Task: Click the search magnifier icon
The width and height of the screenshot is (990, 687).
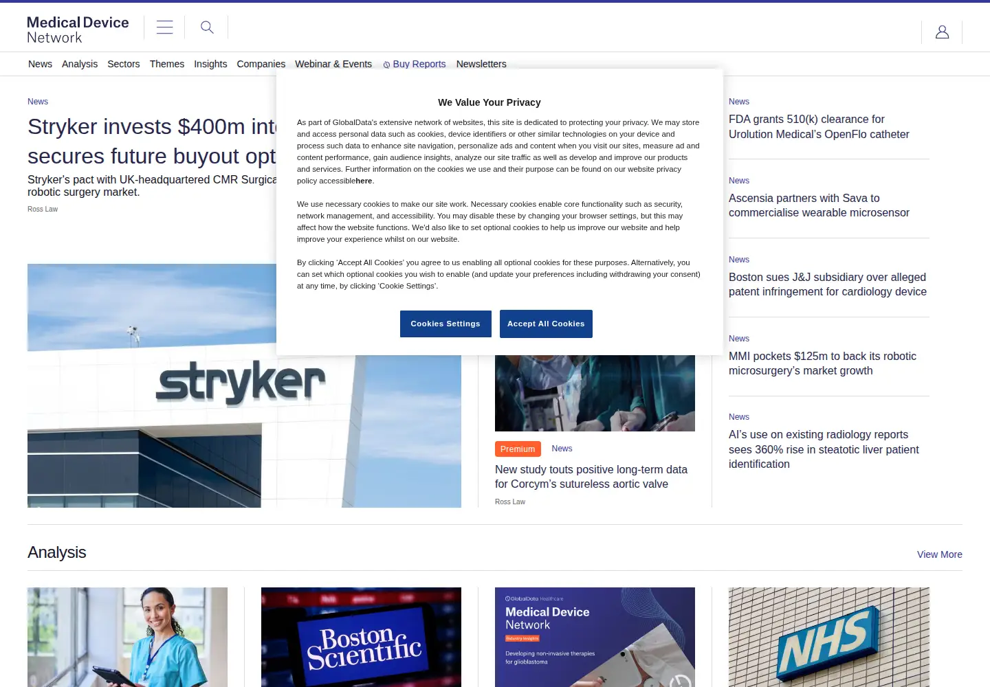Action: 207,27
